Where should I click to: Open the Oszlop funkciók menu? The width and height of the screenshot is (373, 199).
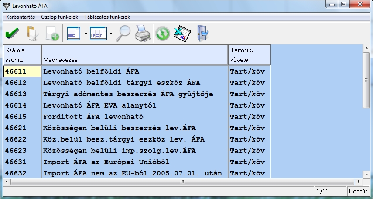click(59, 17)
